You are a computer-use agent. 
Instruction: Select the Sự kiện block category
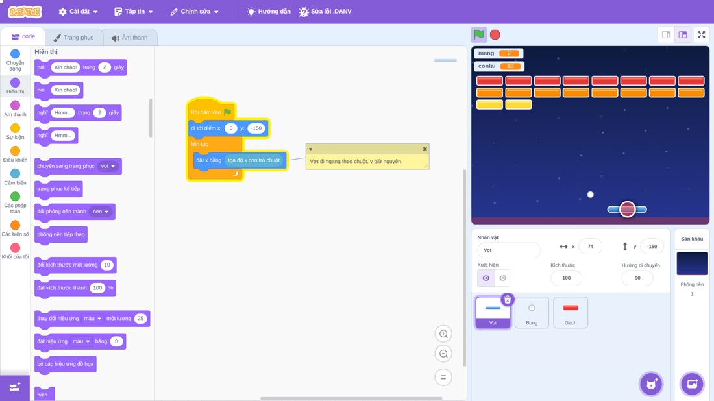pos(15,132)
